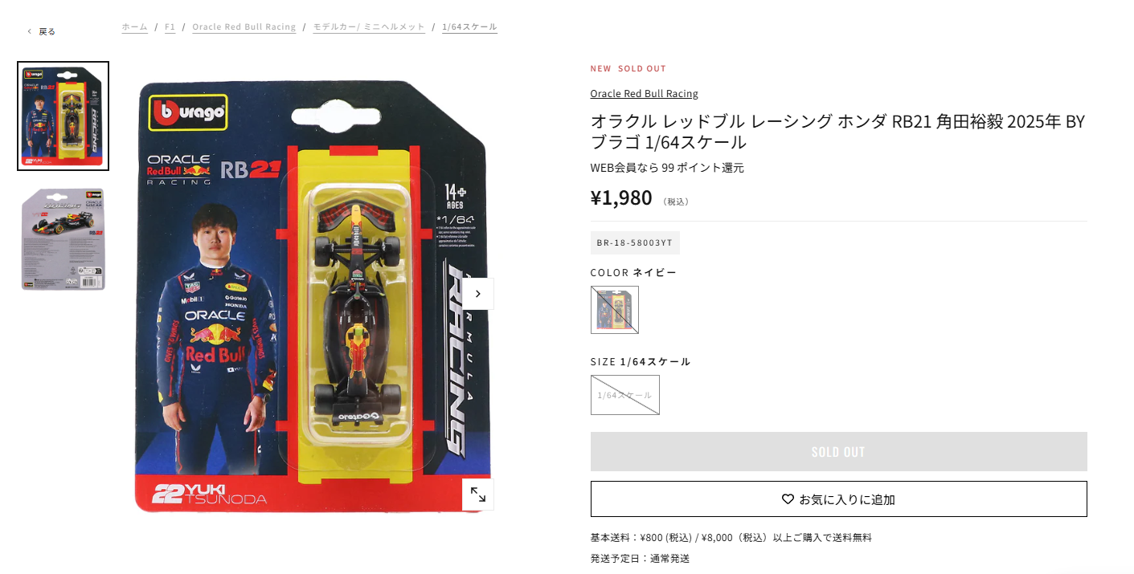Click the 1/64スケール breadcrumb link

(x=469, y=27)
